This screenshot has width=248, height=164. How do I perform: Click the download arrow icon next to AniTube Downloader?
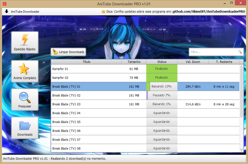pyautogui.click(x=7, y=11)
